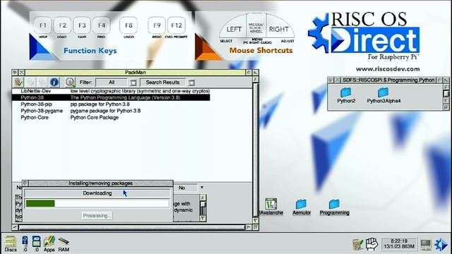Click the !Avalanche desktop icon

tap(271, 207)
